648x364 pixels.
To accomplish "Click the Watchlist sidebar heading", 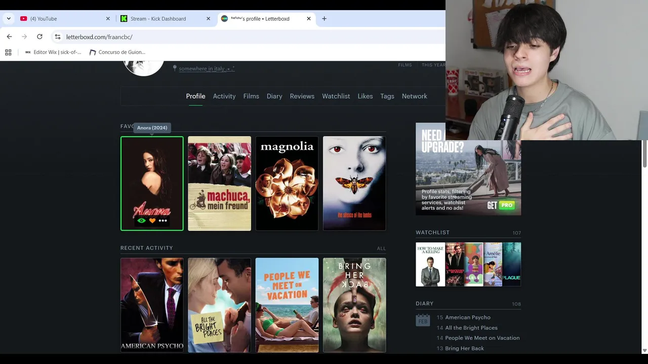I will [x=433, y=233].
